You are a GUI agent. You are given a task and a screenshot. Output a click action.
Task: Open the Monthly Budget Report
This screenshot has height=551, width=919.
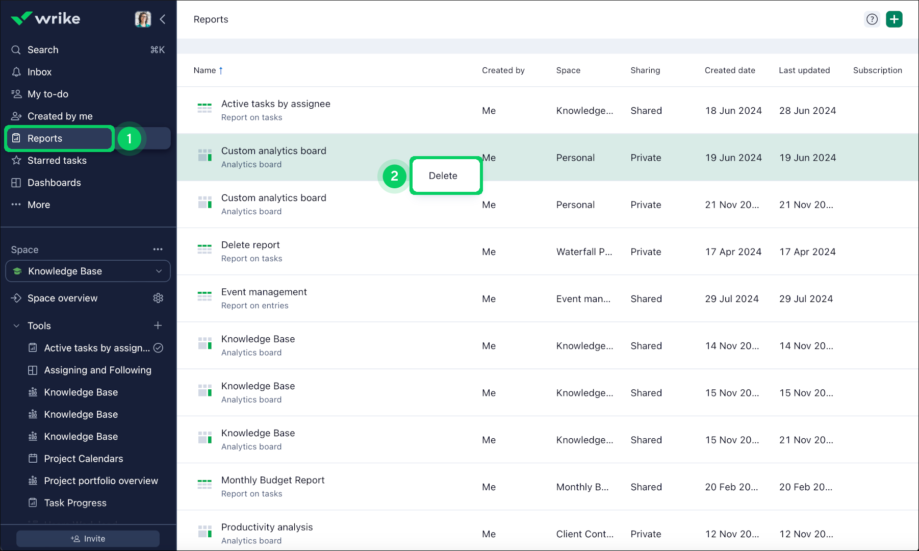pos(273,480)
